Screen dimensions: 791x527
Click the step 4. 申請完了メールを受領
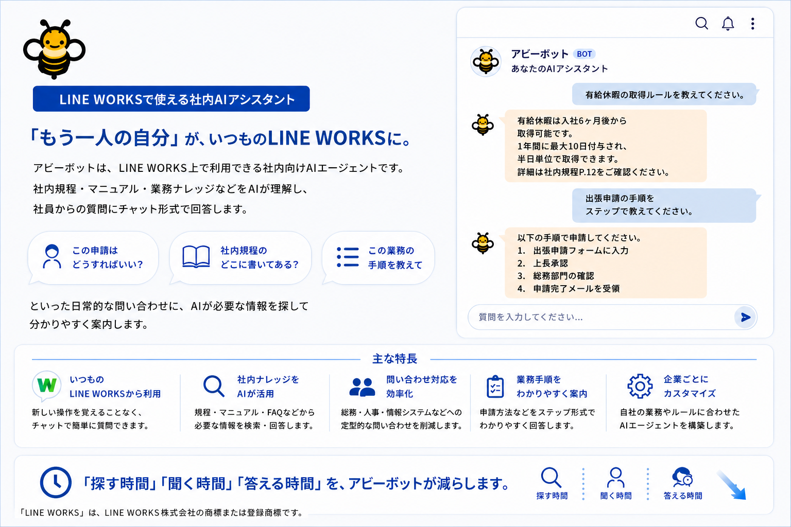[569, 289]
